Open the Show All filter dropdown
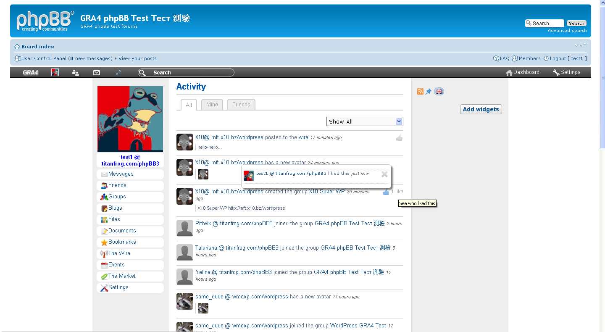Image resolution: width=605 pixels, height=332 pixels. [364, 121]
